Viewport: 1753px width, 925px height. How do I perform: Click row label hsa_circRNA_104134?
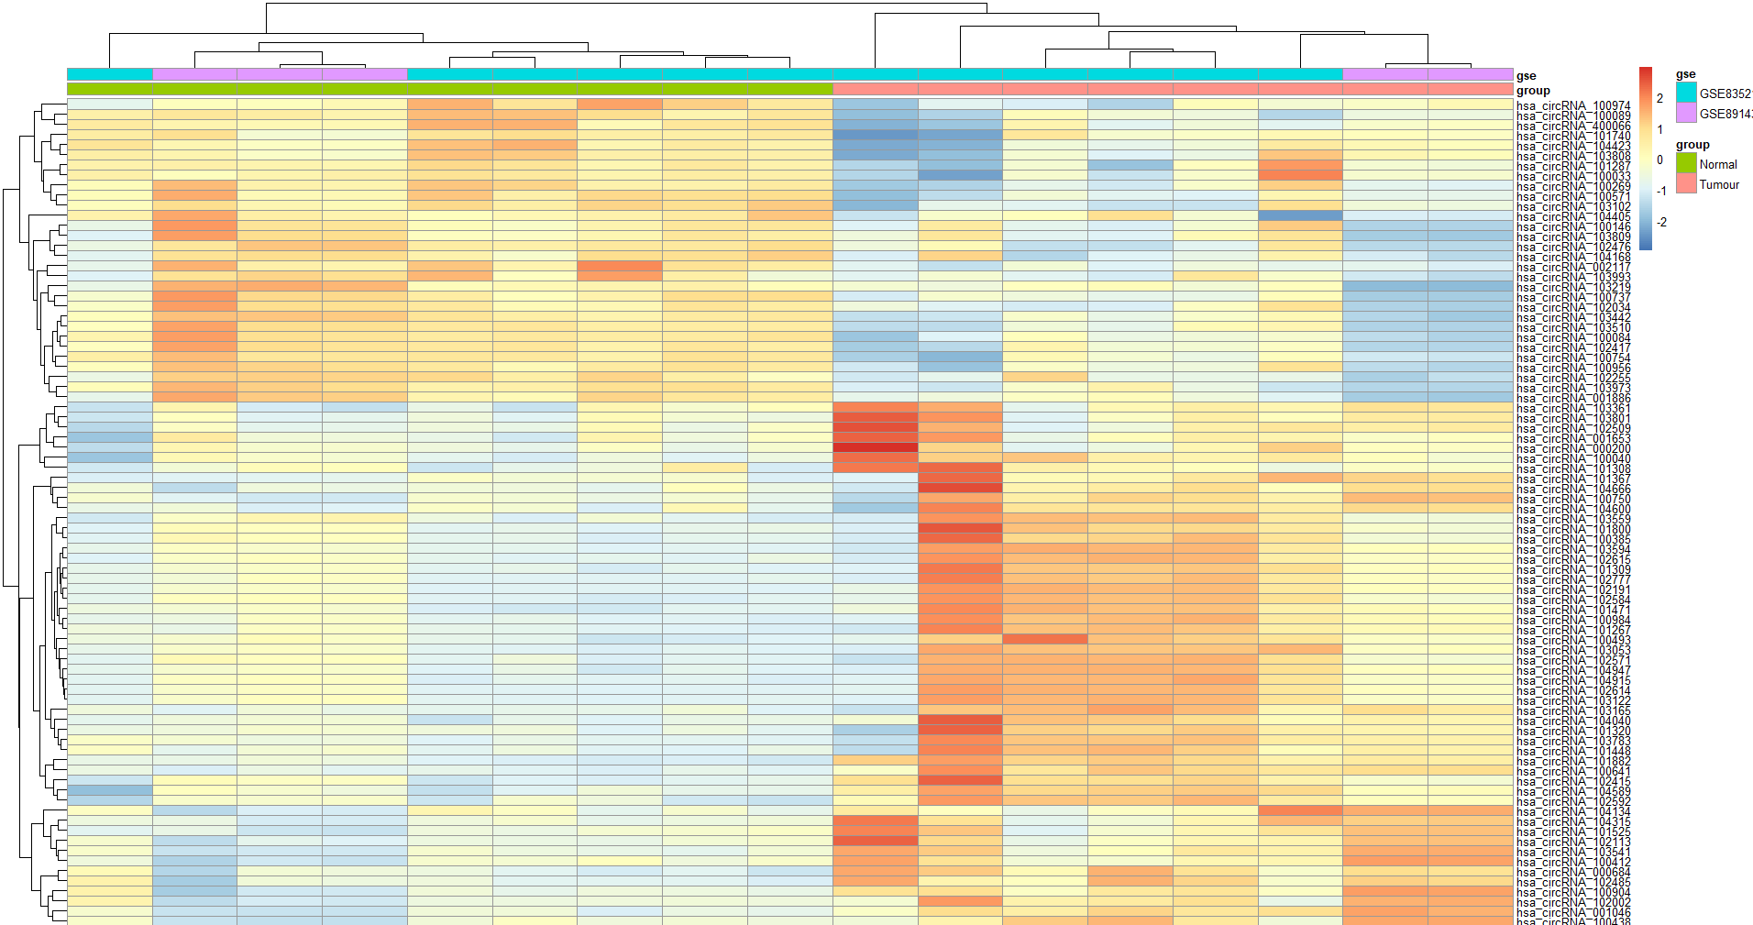coord(1573,812)
